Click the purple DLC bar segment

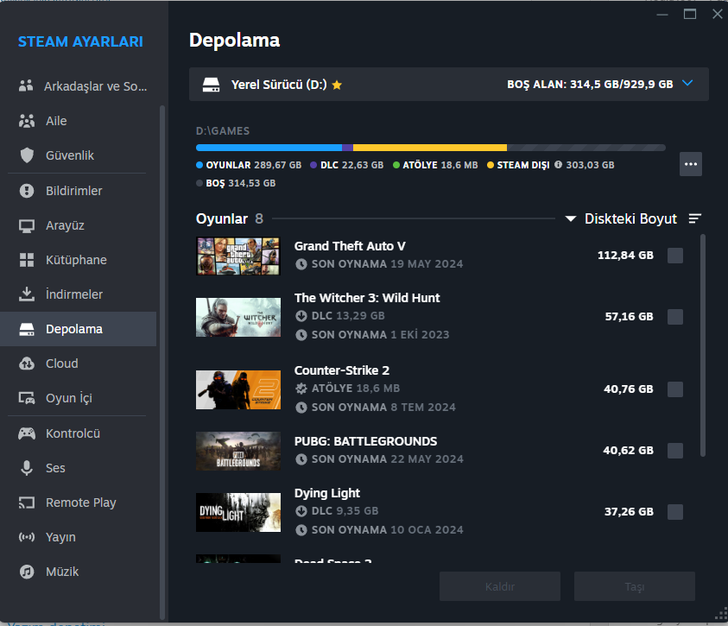click(x=348, y=148)
